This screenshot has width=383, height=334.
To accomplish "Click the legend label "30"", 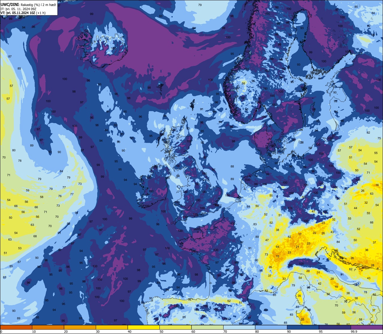I will 98,332.
